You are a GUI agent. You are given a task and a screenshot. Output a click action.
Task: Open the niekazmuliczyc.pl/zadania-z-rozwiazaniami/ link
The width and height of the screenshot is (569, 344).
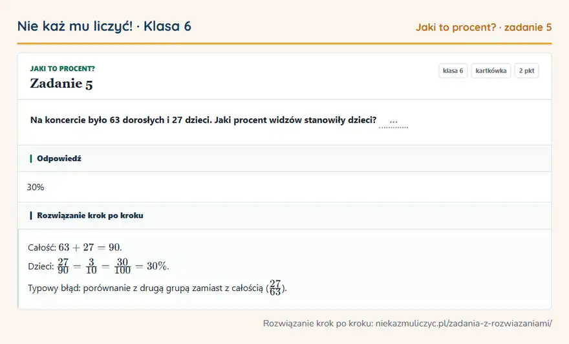(x=464, y=323)
